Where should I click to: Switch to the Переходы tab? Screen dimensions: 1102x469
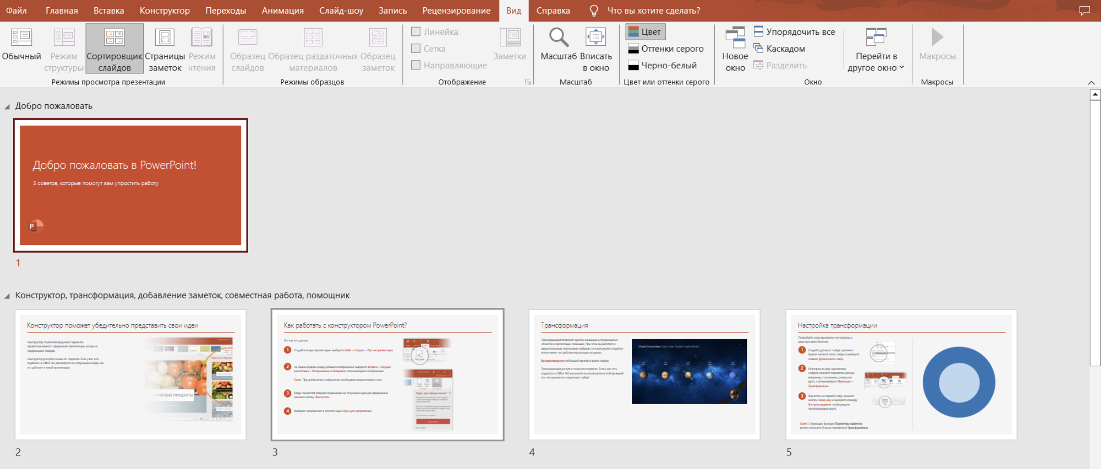tap(226, 10)
